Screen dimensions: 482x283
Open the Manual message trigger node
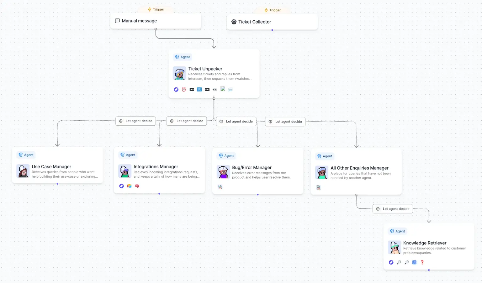pyautogui.click(x=156, y=21)
